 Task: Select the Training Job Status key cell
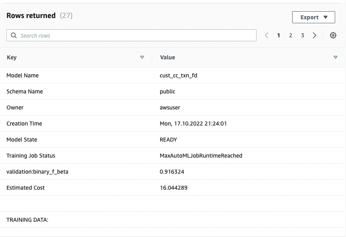coord(31,156)
